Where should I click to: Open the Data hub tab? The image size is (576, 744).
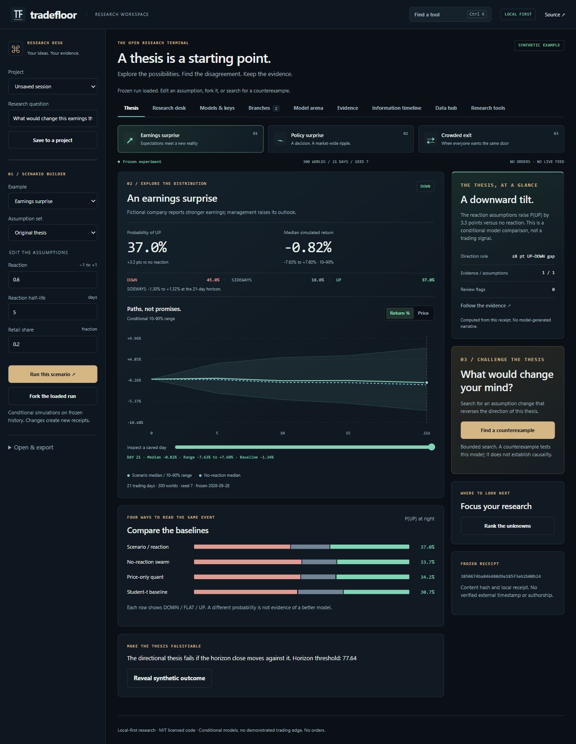(446, 108)
